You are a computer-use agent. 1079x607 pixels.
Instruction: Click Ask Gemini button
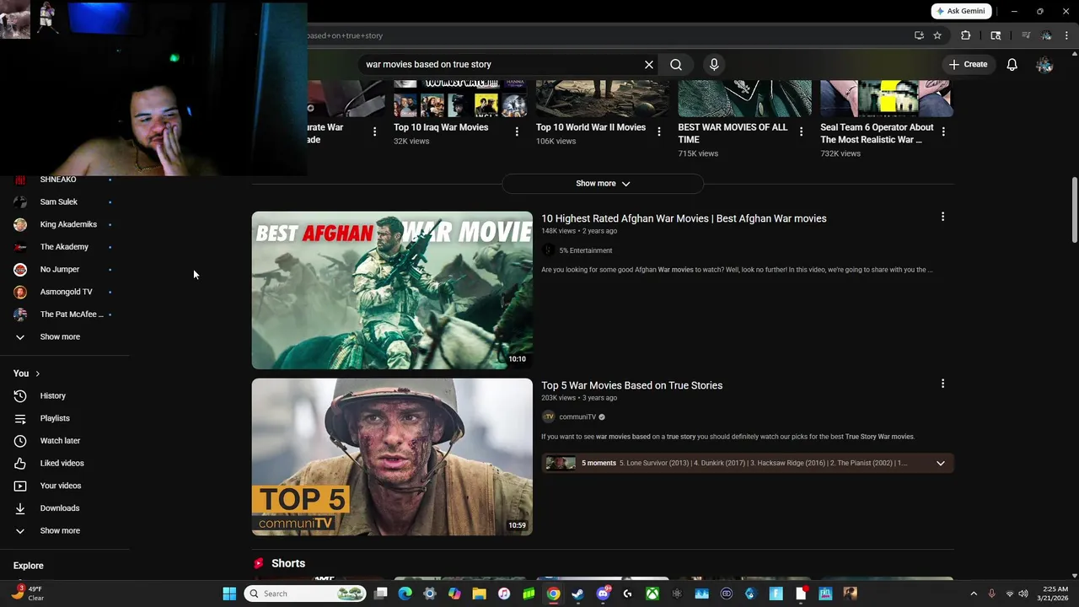click(x=960, y=11)
